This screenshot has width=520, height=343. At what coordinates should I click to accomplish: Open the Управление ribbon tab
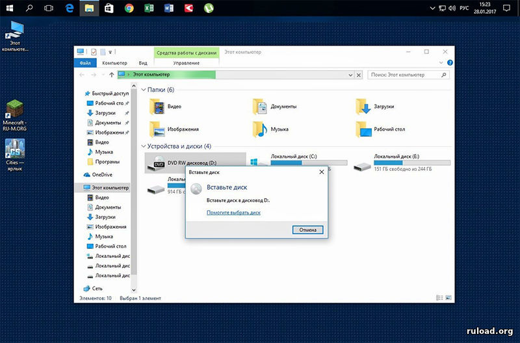[x=187, y=63]
